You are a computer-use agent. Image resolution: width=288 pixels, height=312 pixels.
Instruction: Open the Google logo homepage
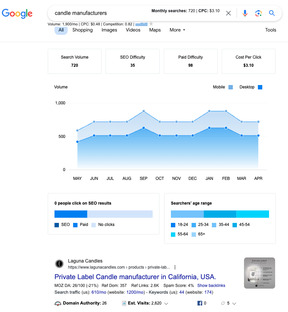pos(17,13)
